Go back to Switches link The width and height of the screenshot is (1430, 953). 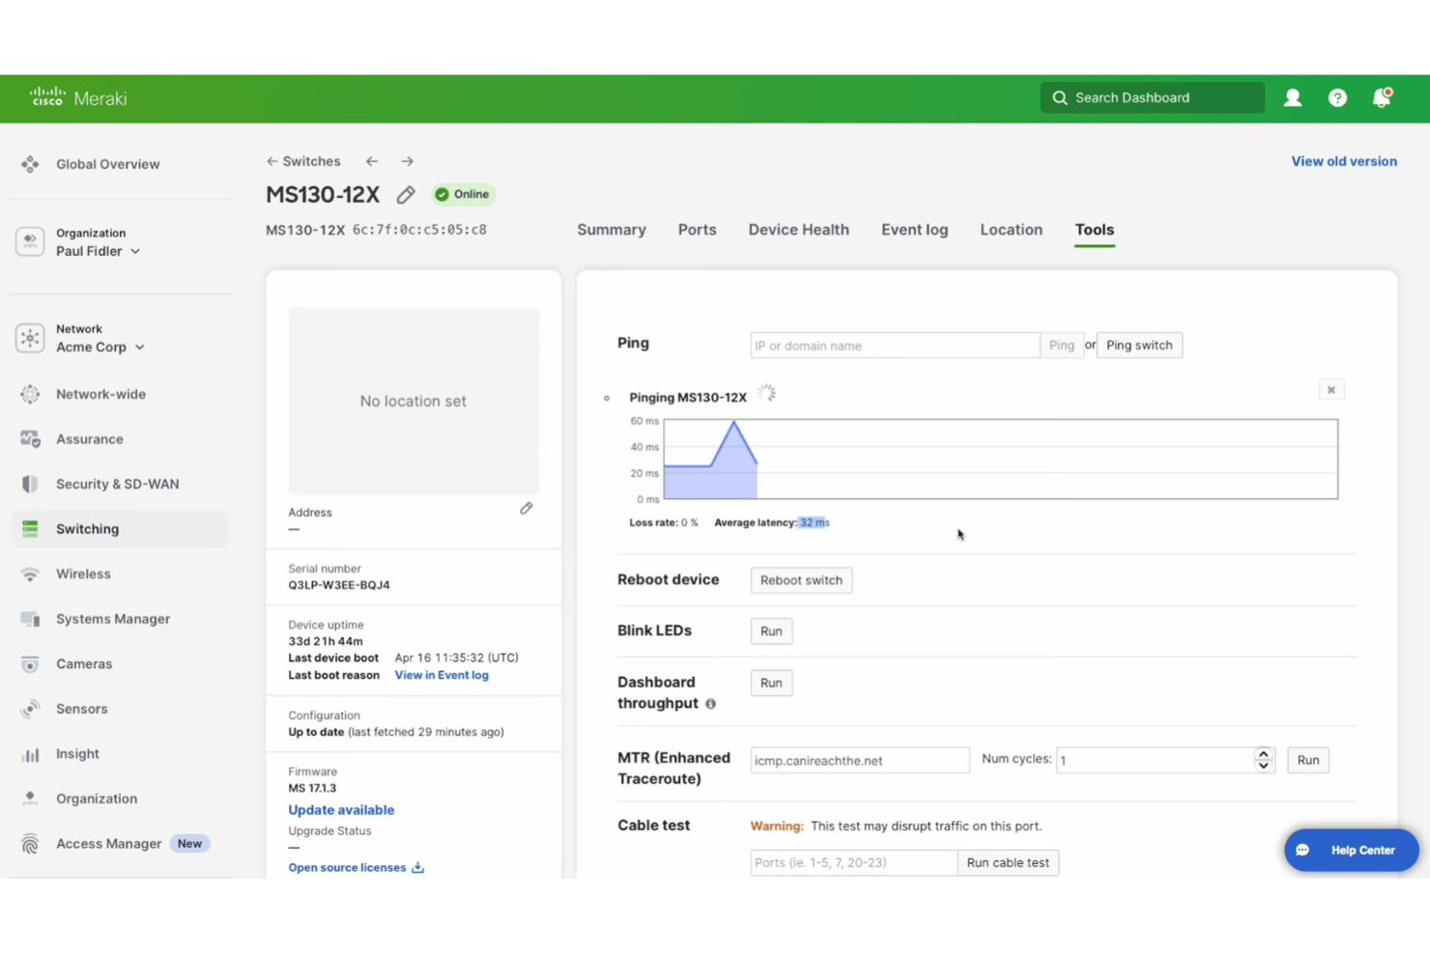[302, 161]
